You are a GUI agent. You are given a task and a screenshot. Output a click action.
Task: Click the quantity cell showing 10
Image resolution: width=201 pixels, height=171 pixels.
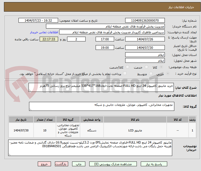[x=45, y=130]
